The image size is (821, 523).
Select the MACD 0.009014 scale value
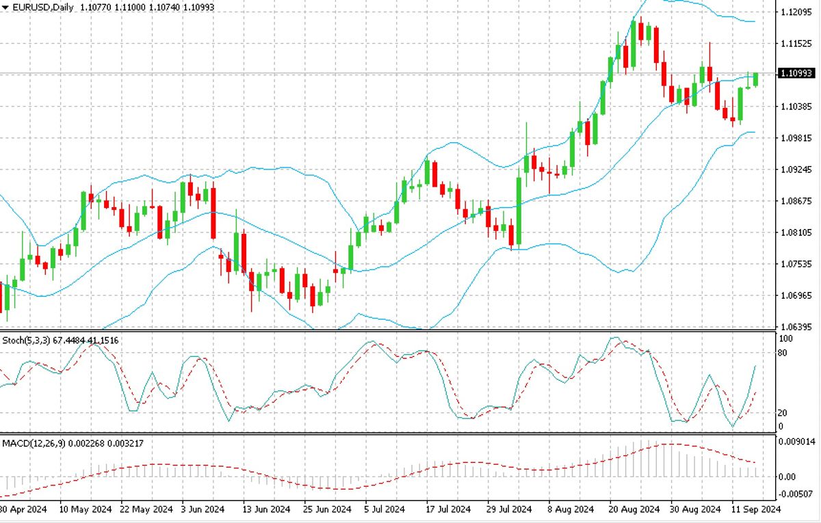click(x=798, y=442)
